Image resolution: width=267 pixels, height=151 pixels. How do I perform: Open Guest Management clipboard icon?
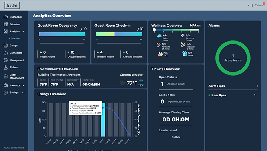click(x=6, y=76)
